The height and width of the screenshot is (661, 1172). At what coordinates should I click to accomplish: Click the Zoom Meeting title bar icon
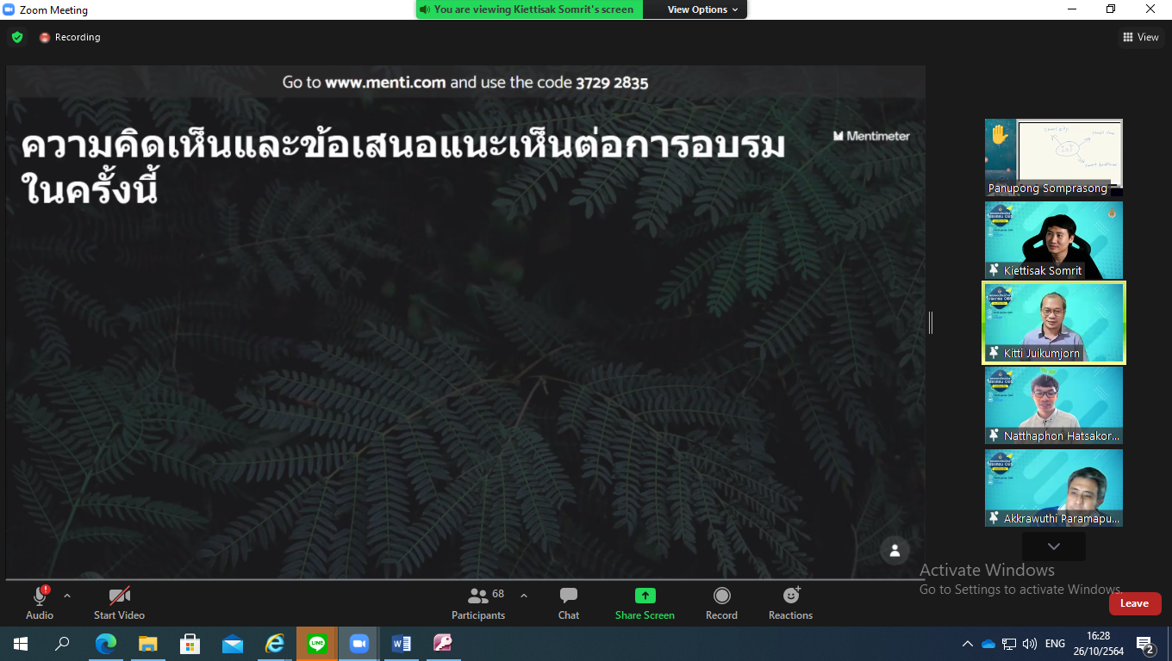(9, 10)
